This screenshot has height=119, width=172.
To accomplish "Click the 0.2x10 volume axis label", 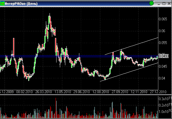I will [165, 105].
